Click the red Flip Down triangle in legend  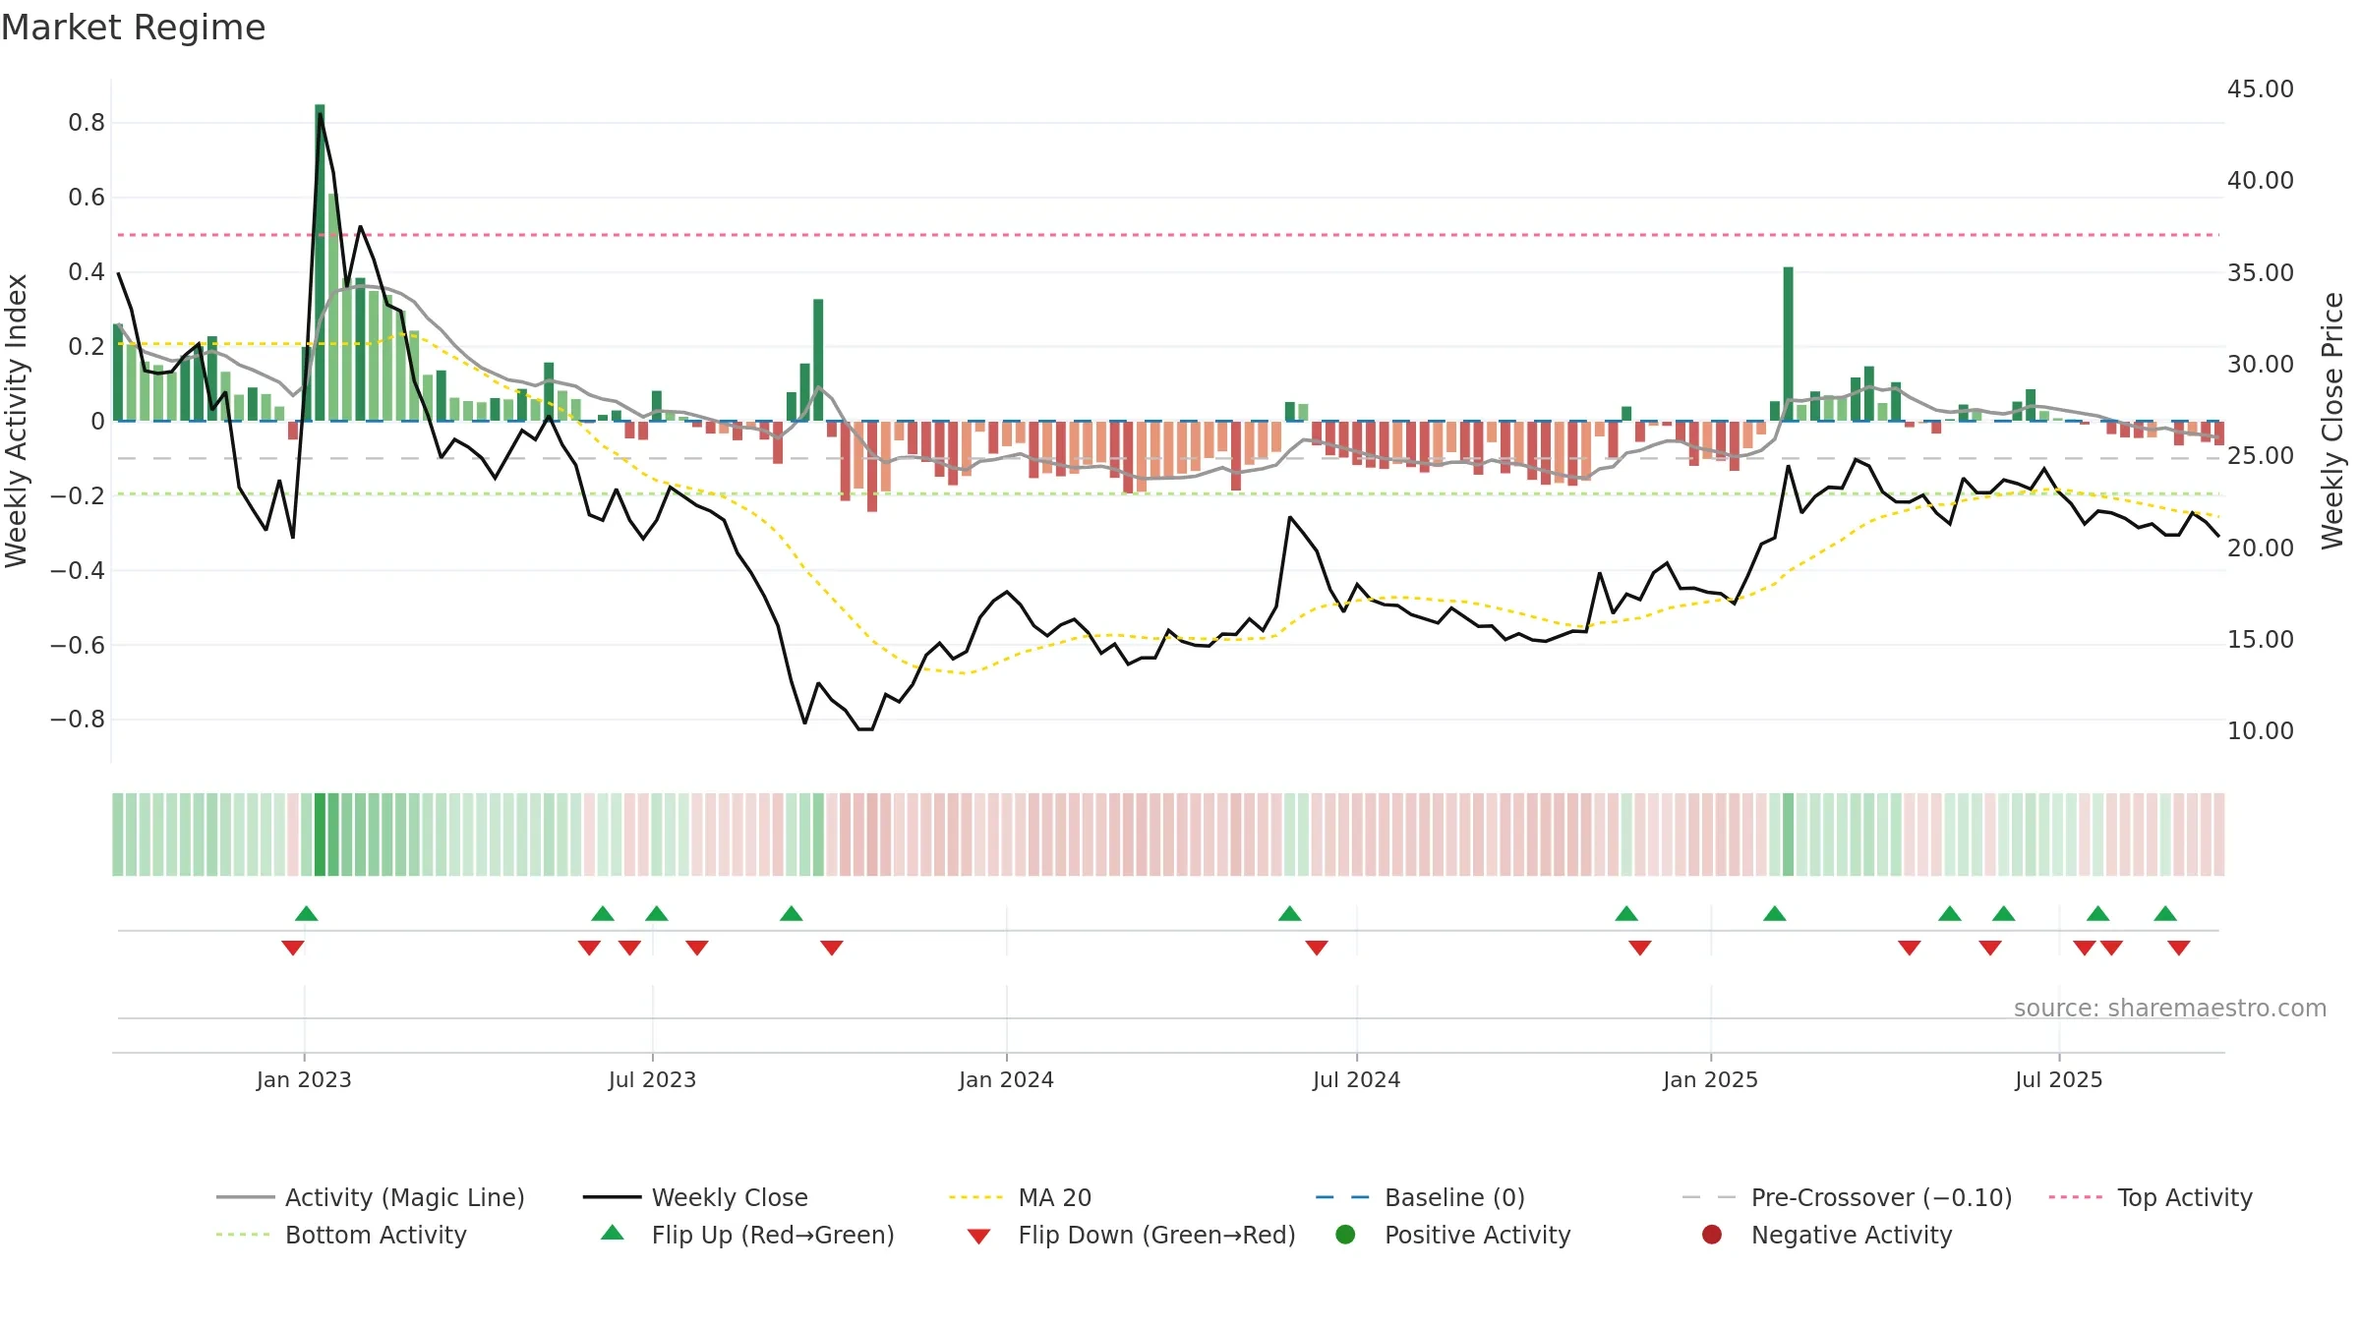pyautogui.click(x=978, y=1237)
